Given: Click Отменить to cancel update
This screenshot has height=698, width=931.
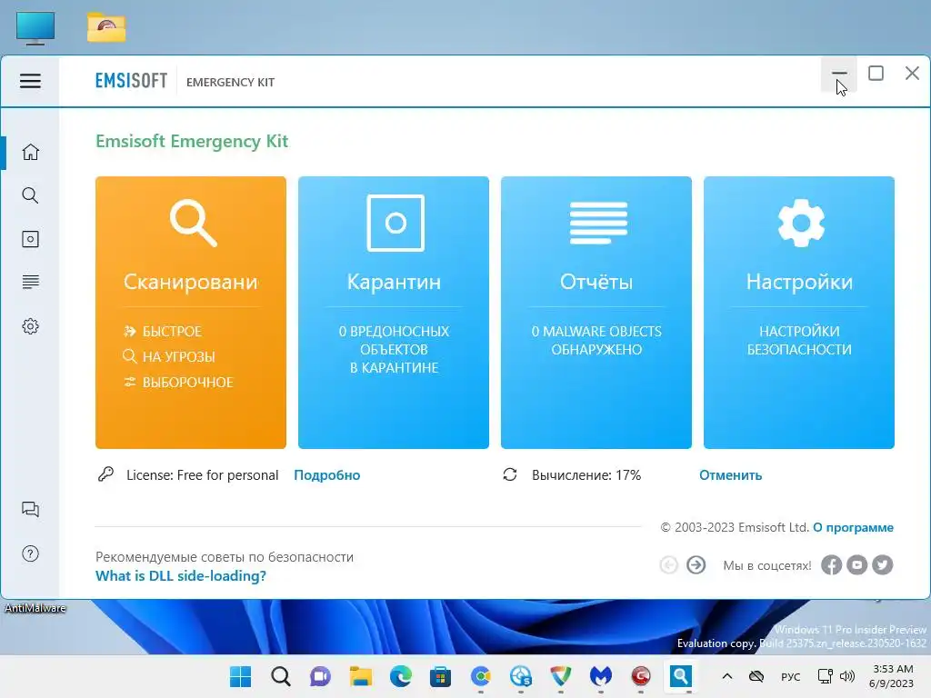Looking at the screenshot, I should 730,475.
